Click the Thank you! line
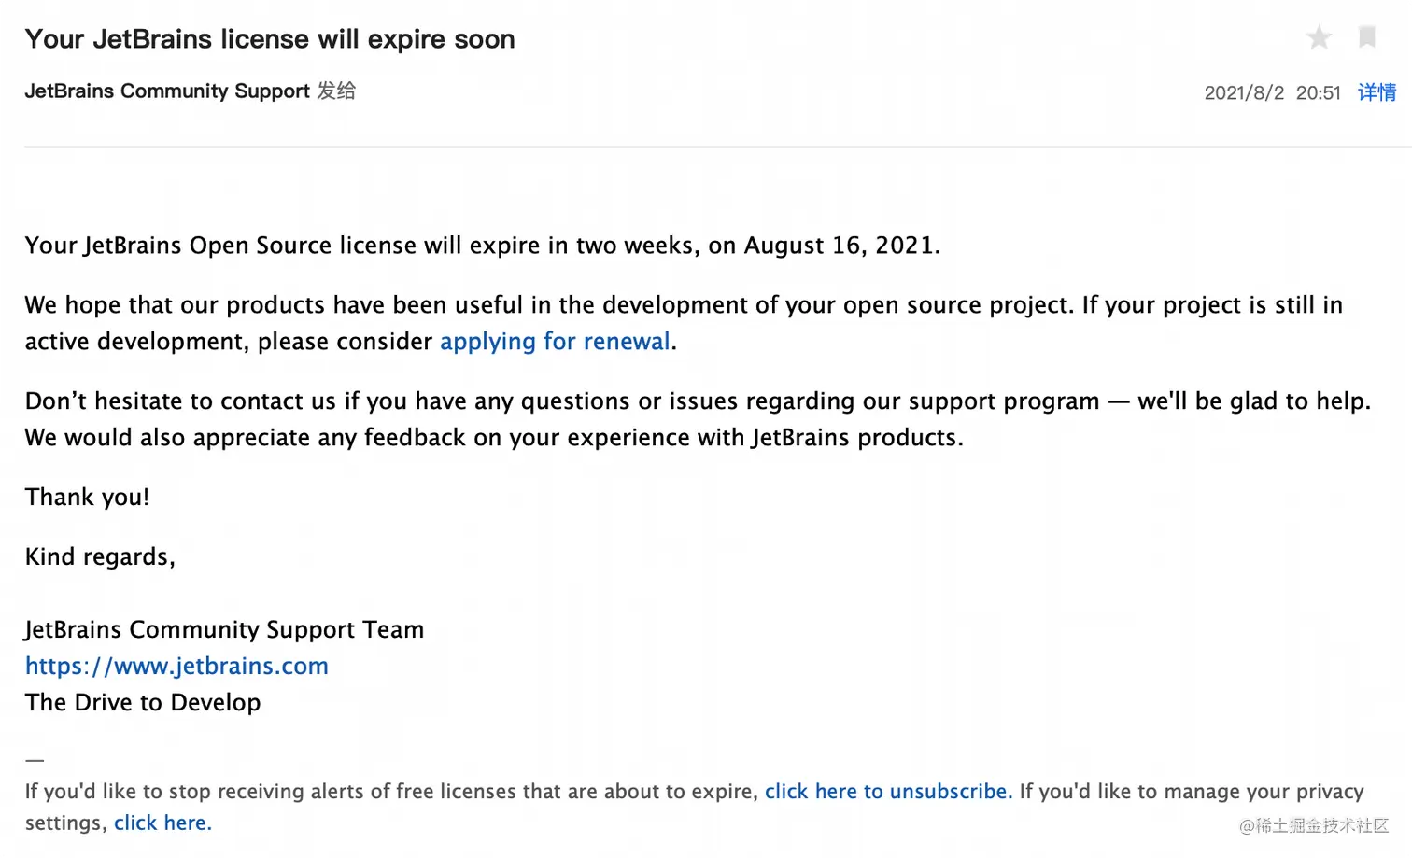 (x=87, y=498)
